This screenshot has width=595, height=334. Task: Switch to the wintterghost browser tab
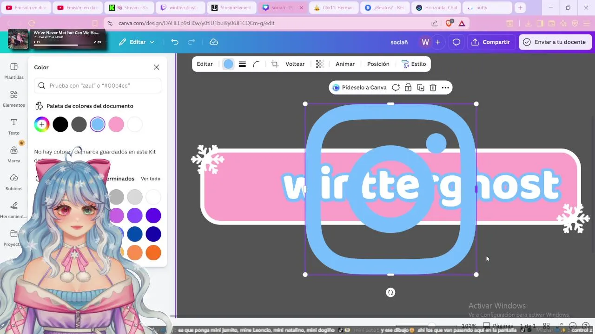tap(180, 8)
